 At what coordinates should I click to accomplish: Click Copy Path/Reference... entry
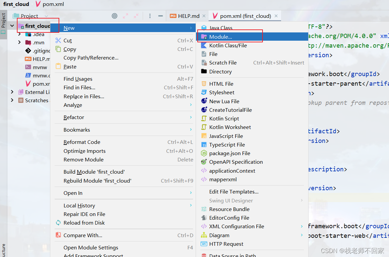click(124, 58)
